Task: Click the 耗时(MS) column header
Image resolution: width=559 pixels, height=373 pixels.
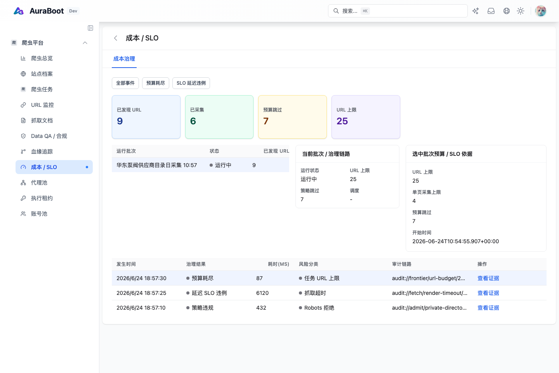Action: [x=278, y=264]
